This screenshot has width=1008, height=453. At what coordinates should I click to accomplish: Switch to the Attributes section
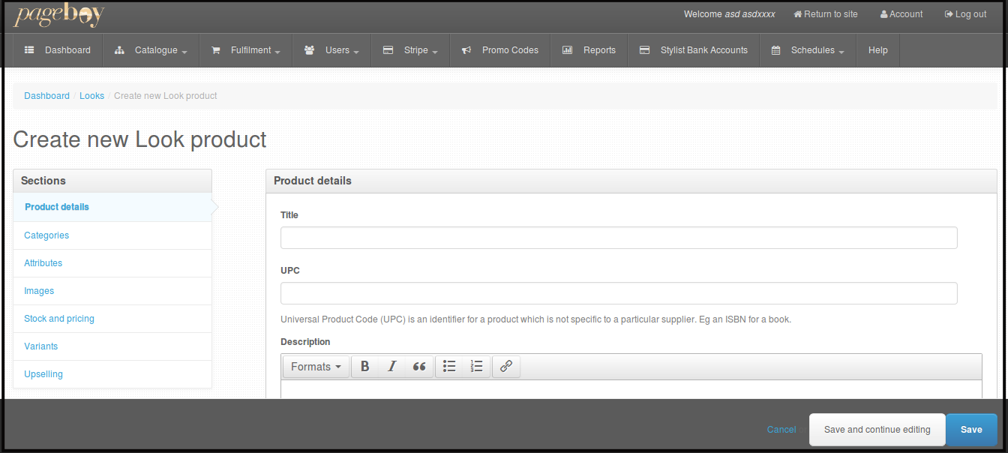pos(112,263)
